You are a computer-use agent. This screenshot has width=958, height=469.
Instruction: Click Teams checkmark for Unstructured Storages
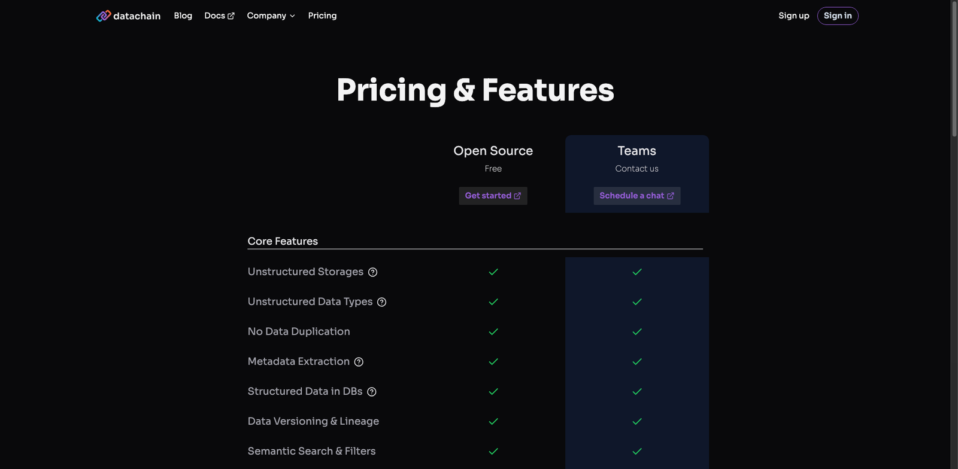637,272
